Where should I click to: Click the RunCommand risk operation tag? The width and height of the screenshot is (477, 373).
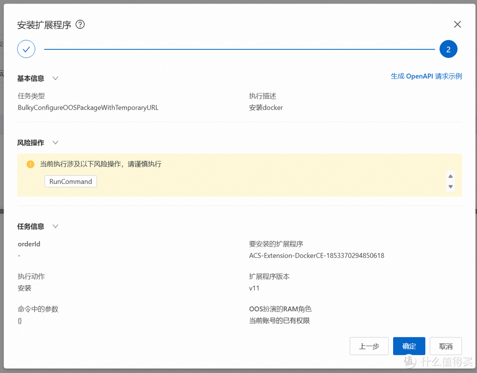click(71, 182)
